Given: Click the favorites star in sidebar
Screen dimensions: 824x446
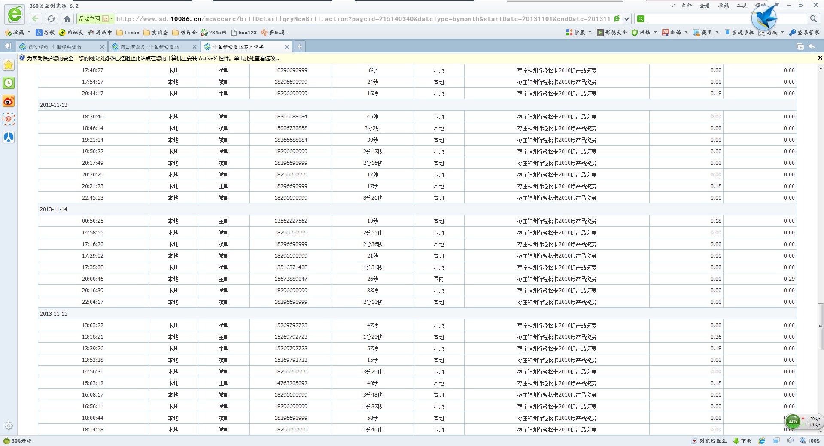Looking at the screenshot, I should [x=9, y=65].
